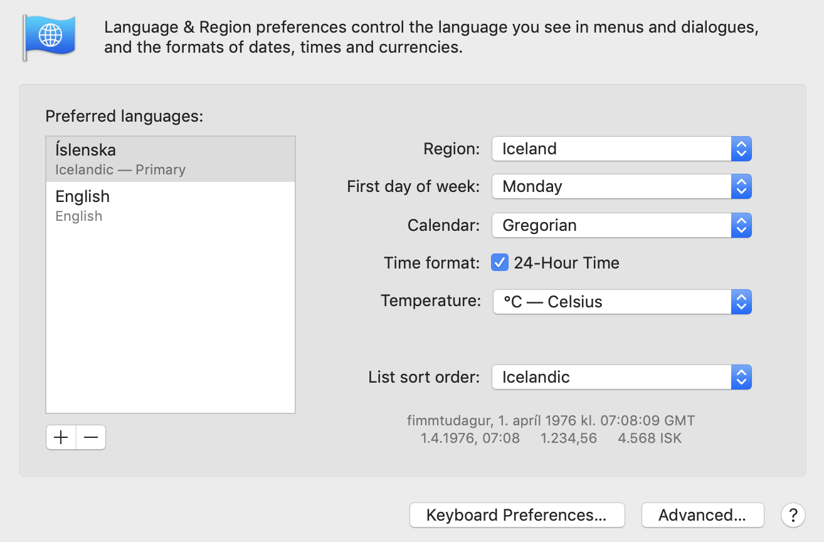Click the Preferred languages heading
The image size is (824, 542).
124,116
